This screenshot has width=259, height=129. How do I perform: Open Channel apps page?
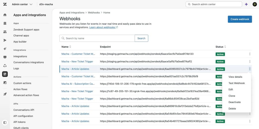[x=21, y=35]
